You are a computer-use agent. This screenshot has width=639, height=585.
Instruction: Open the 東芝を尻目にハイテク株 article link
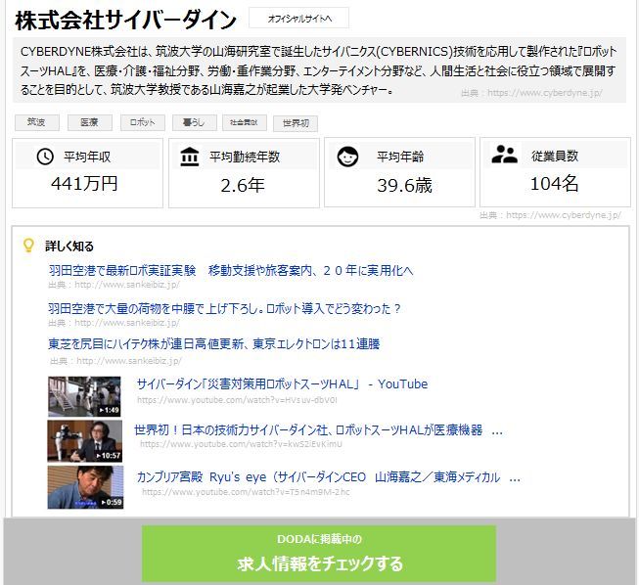(x=214, y=344)
